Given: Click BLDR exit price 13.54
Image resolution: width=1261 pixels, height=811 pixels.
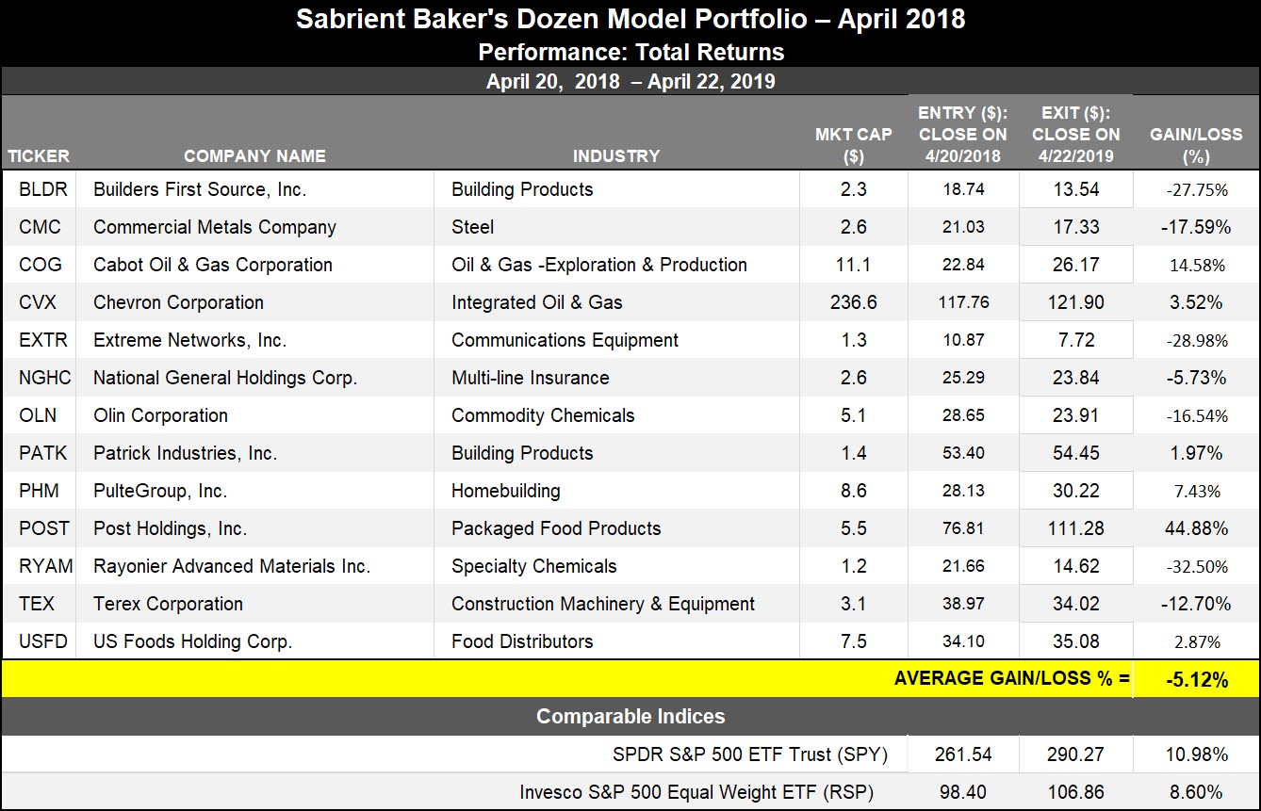Looking at the screenshot, I should (1076, 189).
